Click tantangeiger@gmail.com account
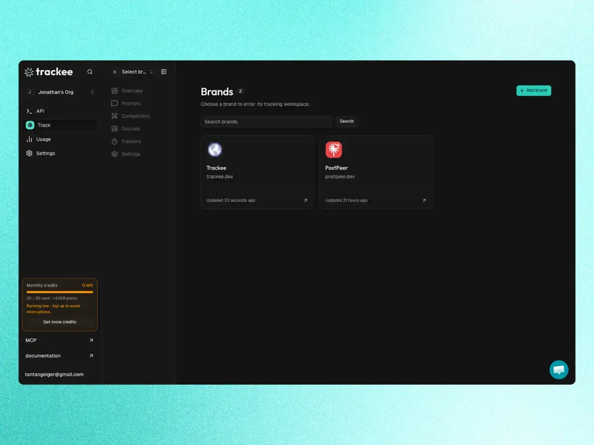The width and height of the screenshot is (594, 445). click(54, 374)
